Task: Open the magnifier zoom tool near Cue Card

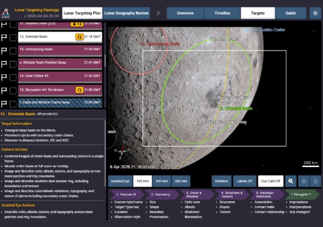Action: [x=291, y=181]
